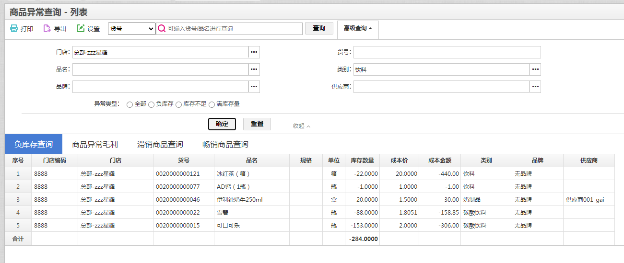Image resolution: width=624 pixels, height=263 pixels.
Task: Click the 货号 cell 0020000000022
Action: pos(184,212)
